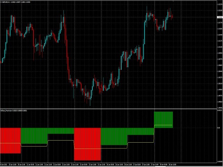Click the 21 Jan 21:00 time label
Image resolution: width=223 pixels, height=167 pixels.
click(48, 165)
